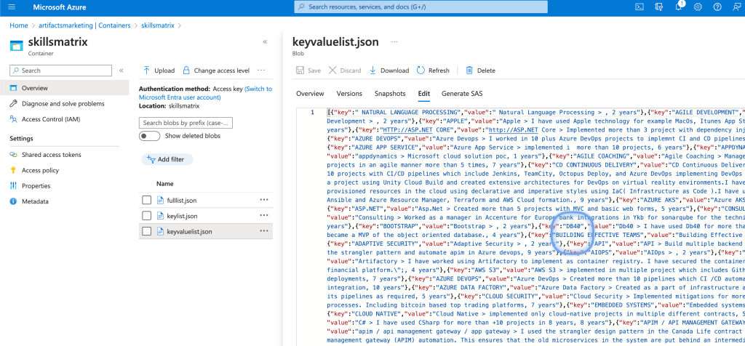Switch to the Overview blob tab
Screen dimensions: 745x346
pos(310,94)
